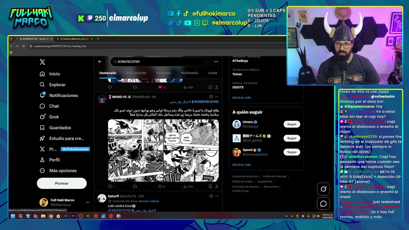Screen dimensions: 409x230
Task: Open File Explorer from the taskbar
Action: pos(43,216)
